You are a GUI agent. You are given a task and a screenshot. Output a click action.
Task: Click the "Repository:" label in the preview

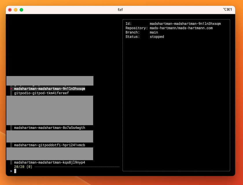[137, 28]
